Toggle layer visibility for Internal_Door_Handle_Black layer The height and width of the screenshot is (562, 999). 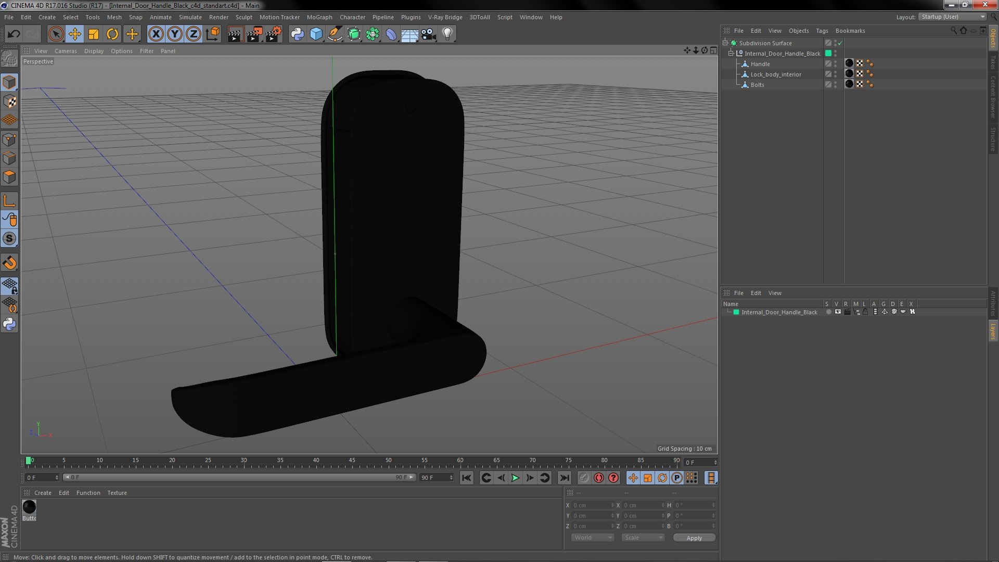837,312
